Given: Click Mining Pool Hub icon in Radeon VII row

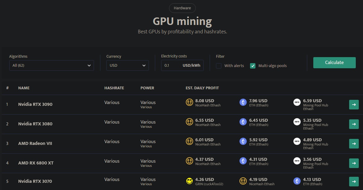Looking at the screenshot, I should [297, 141].
